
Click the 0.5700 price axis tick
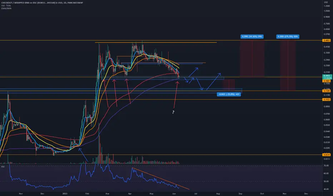tap(327, 34)
